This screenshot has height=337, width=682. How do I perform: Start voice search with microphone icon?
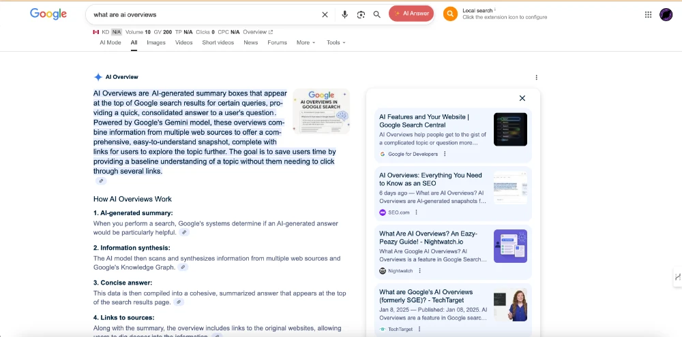click(345, 14)
